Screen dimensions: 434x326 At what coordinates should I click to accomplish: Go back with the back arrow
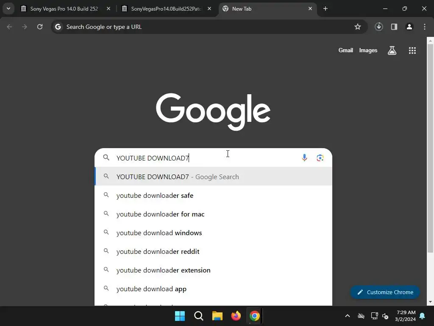[x=9, y=27]
